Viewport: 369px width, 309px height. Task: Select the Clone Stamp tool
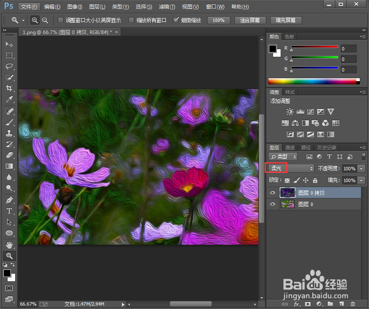[9, 133]
